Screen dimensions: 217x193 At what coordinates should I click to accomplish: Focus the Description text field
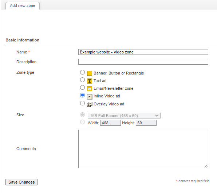point(143,62)
